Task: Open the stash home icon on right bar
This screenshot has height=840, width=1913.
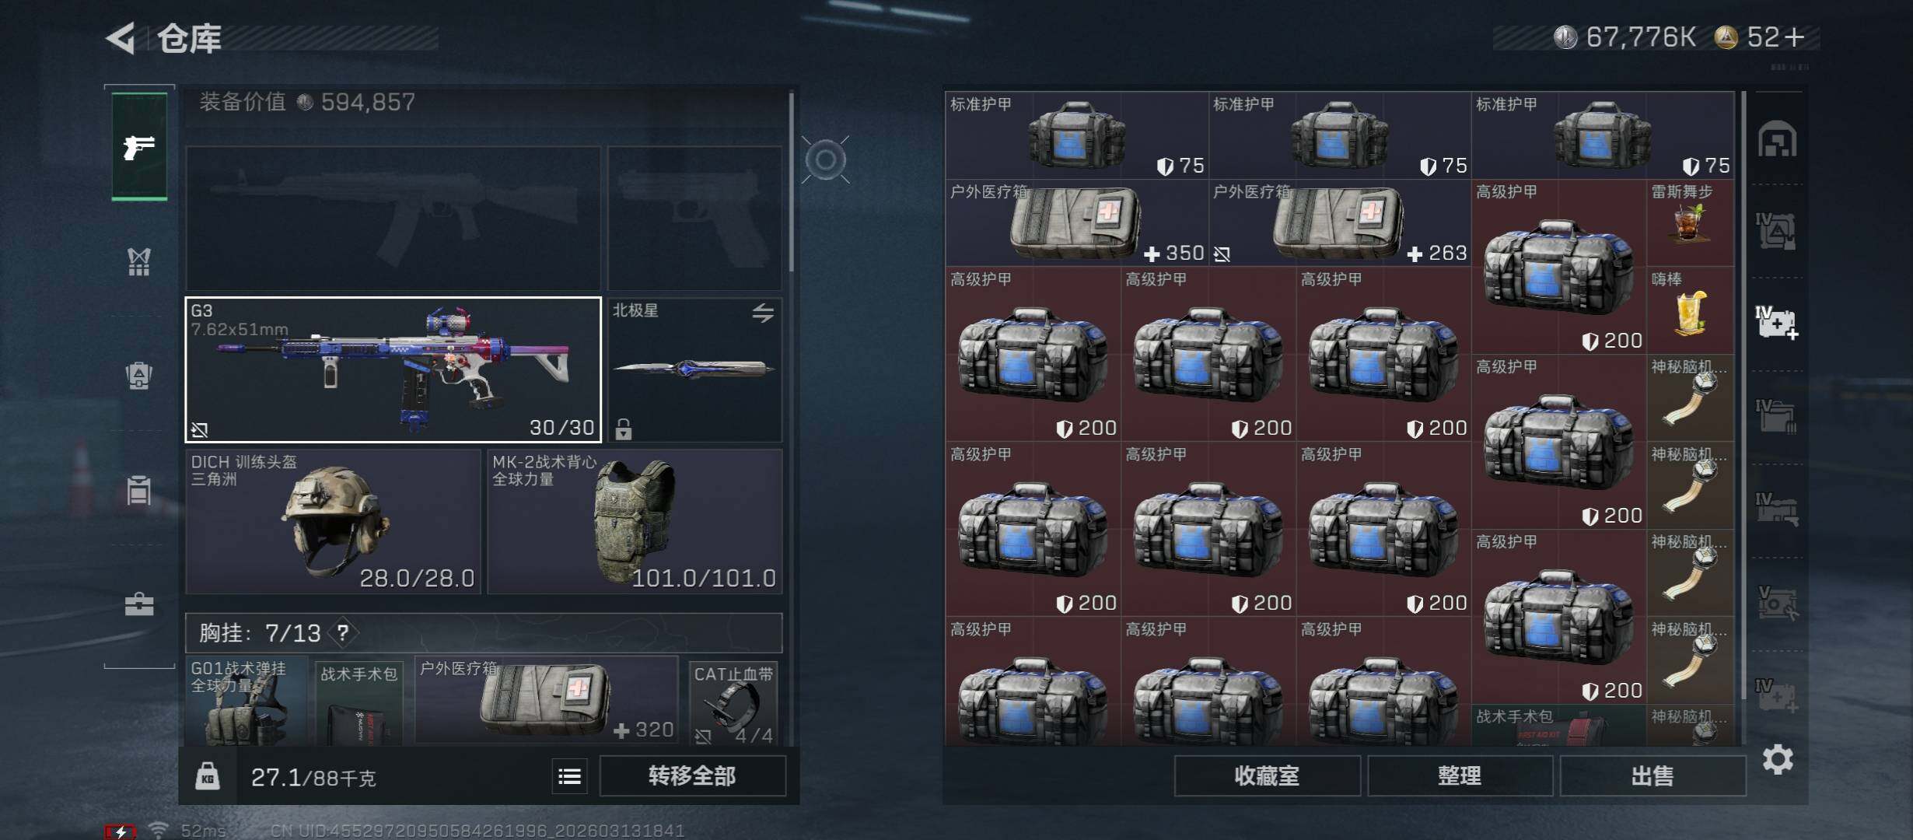Action: pos(1777,139)
